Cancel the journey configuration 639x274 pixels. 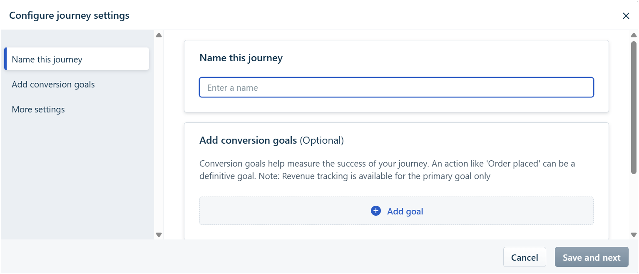click(x=525, y=257)
